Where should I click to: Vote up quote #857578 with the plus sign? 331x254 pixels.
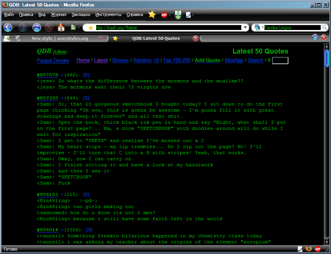[62, 75]
